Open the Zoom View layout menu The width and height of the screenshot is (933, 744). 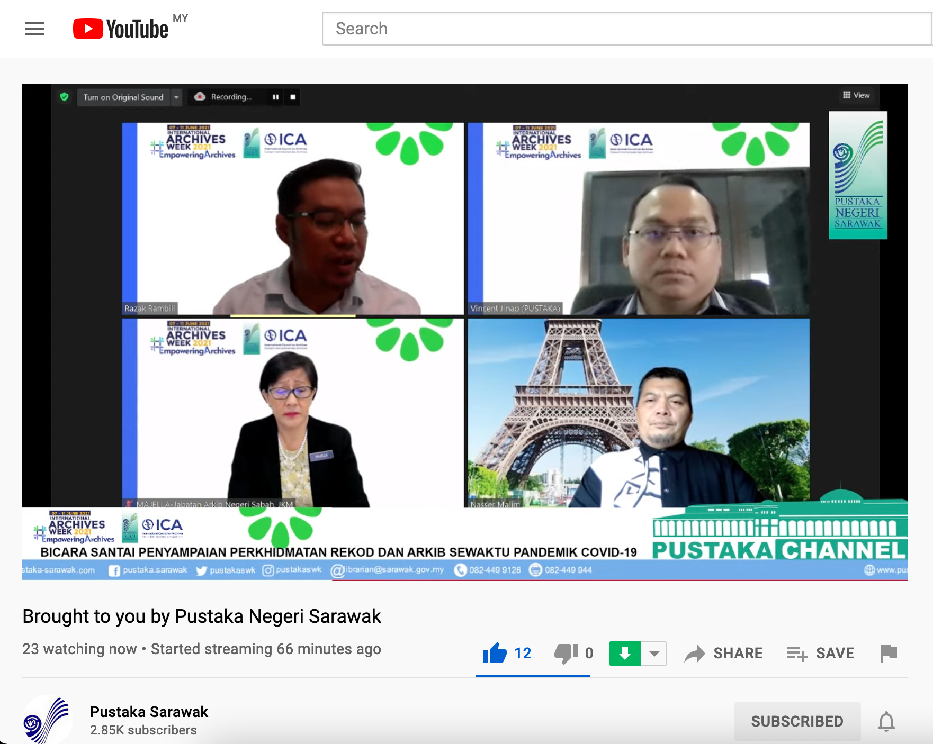[856, 95]
